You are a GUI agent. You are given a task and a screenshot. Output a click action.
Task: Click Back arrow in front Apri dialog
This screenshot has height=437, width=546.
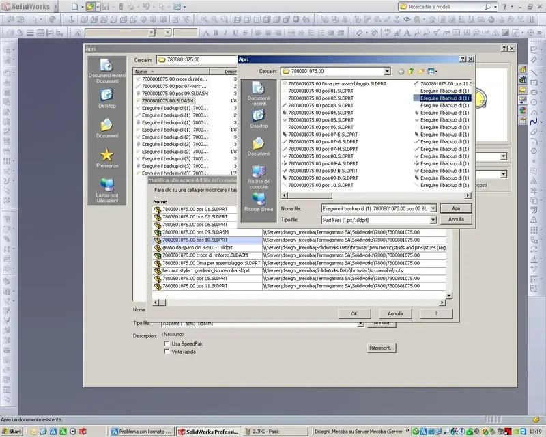pos(401,71)
